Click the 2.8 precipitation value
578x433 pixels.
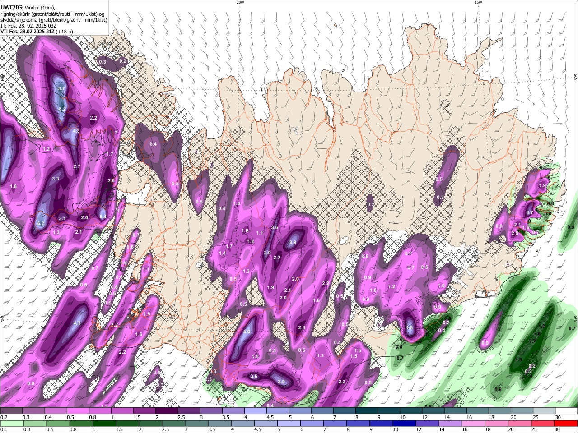(x=111, y=180)
